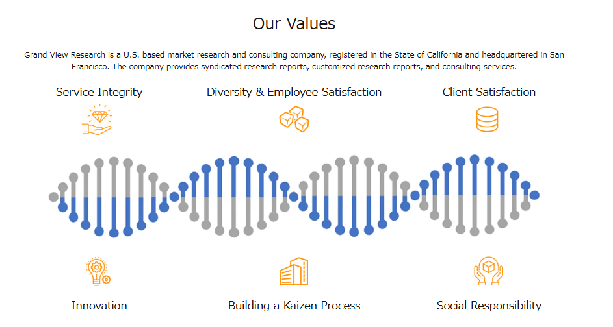613x327 pixels.
Task: Click the database Client Satisfaction icon
Action: [x=487, y=120]
